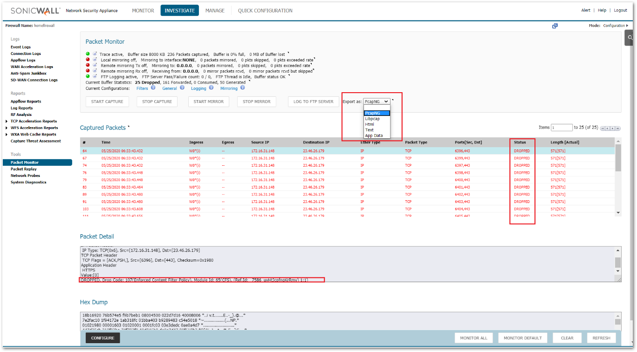The width and height of the screenshot is (637, 352).
Task: Select the INVESTIGATE tab
Action: click(180, 10)
